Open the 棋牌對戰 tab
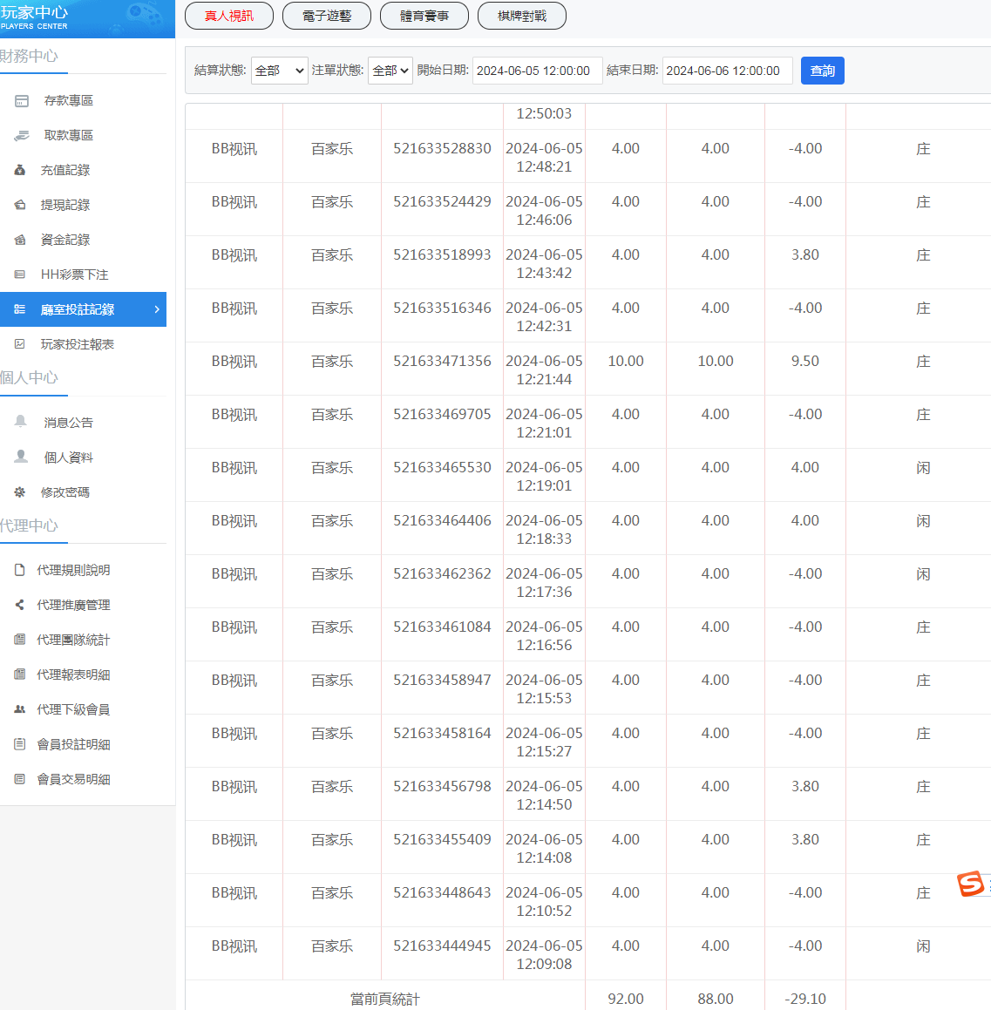The width and height of the screenshot is (991, 1010). (522, 16)
